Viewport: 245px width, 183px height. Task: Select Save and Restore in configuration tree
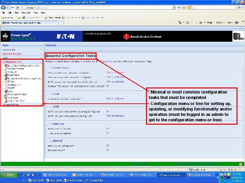[x=17, y=95]
